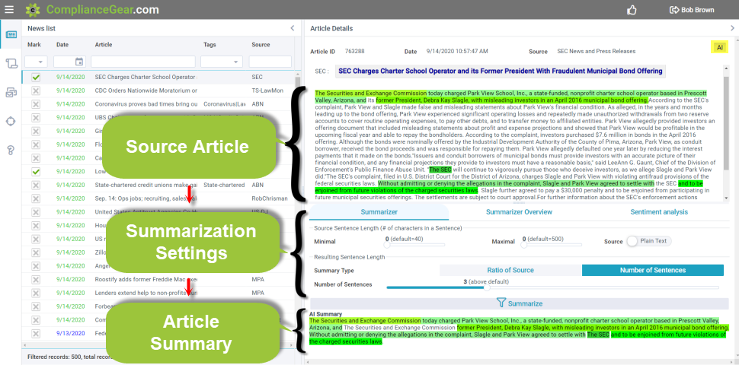Toggle mark for UBS row

[36, 117]
